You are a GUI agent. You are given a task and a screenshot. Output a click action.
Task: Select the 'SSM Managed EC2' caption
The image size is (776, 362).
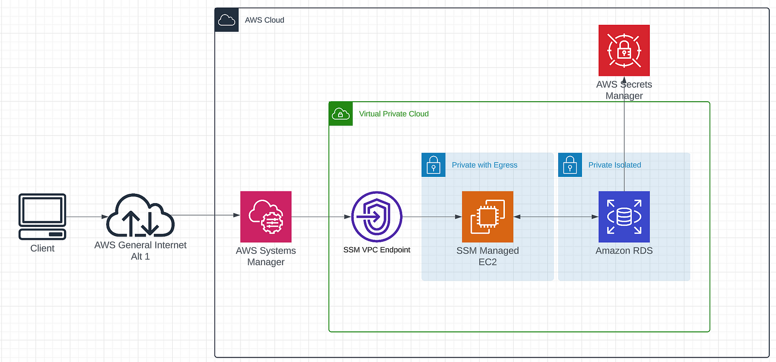pyautogui.click(x=487, y=256)
